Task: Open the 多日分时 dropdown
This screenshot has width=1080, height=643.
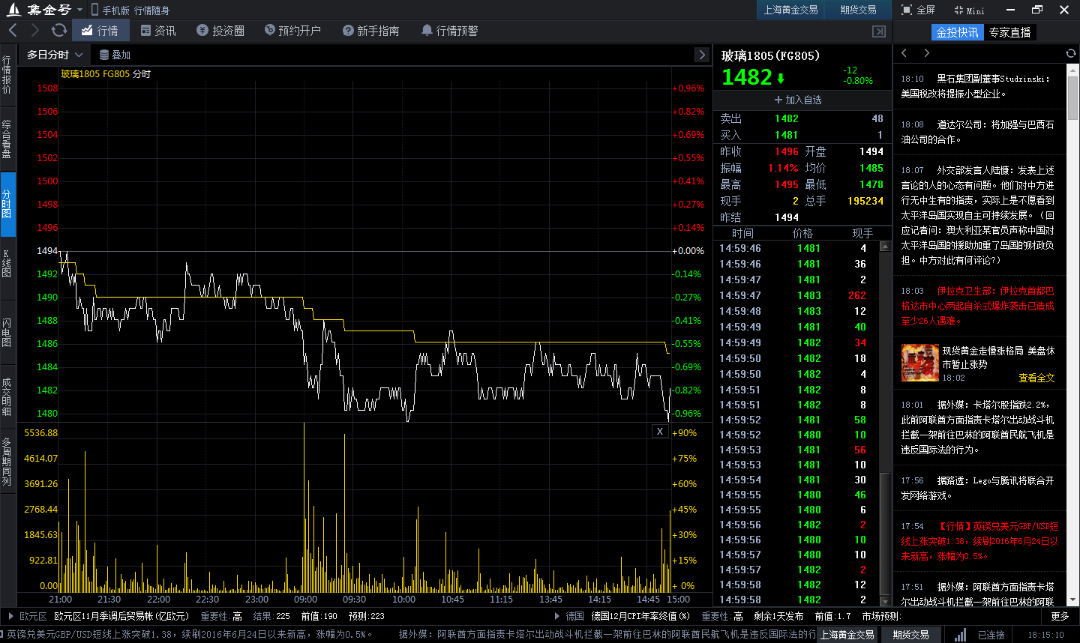Action: coord(52,54)
